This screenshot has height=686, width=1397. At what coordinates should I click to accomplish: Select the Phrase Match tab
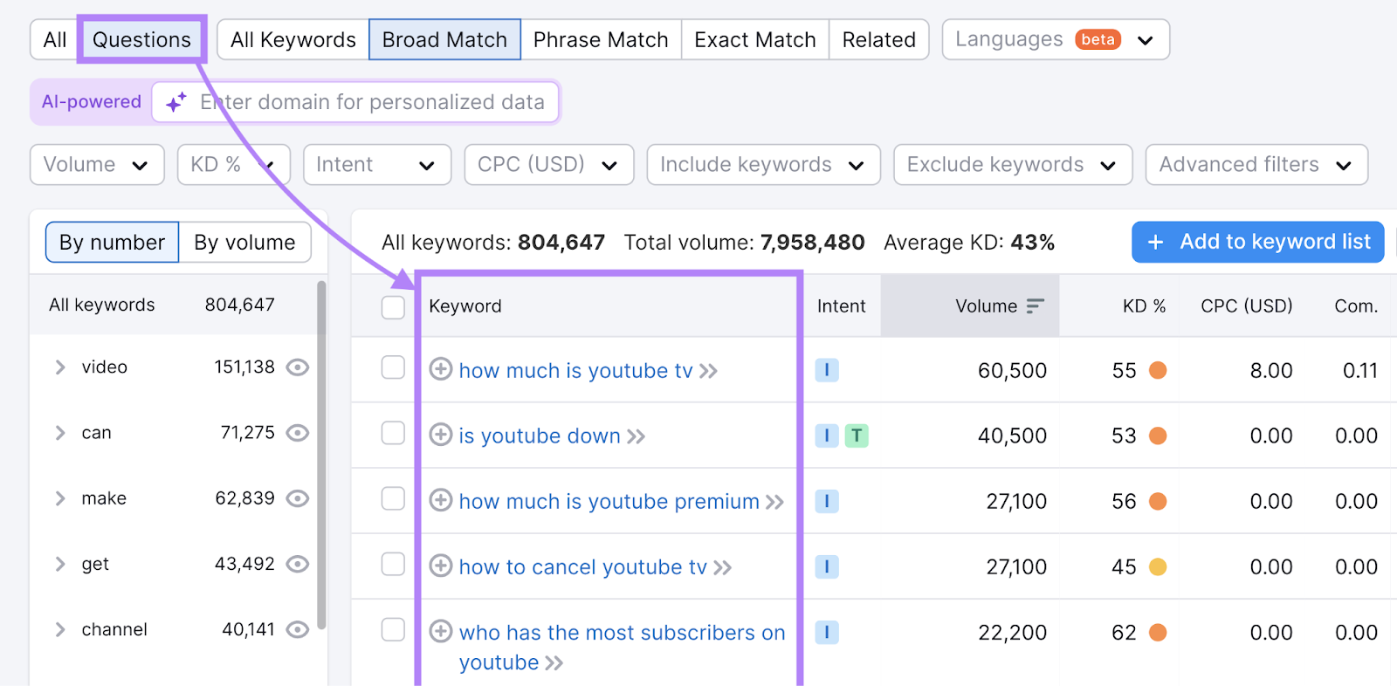point(601,39)
